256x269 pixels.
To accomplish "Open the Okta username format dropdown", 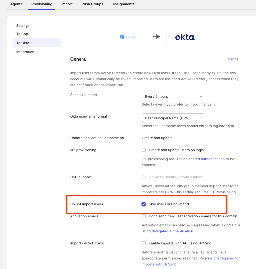I will pos(173,118).
